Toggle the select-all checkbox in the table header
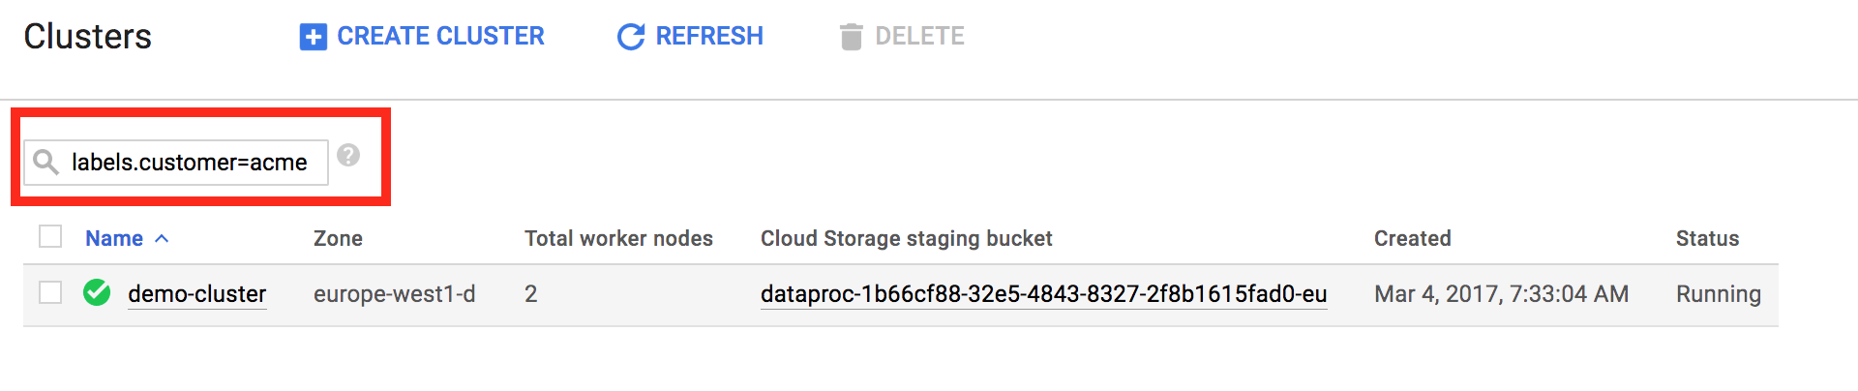 (50, 237)
